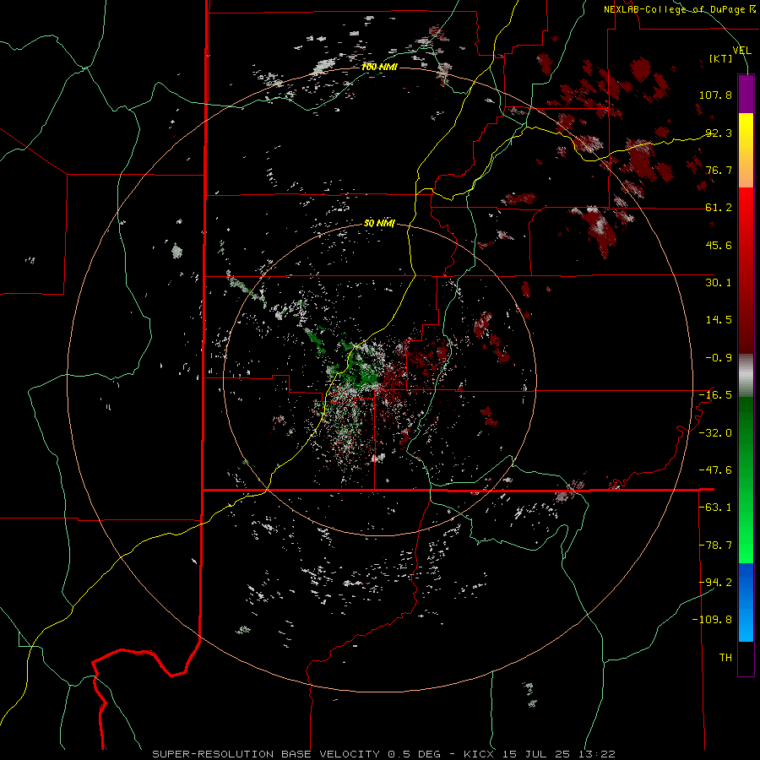760x760 pixels.
Task: Click the VEL legend heading
Action: tap(741, 51)
